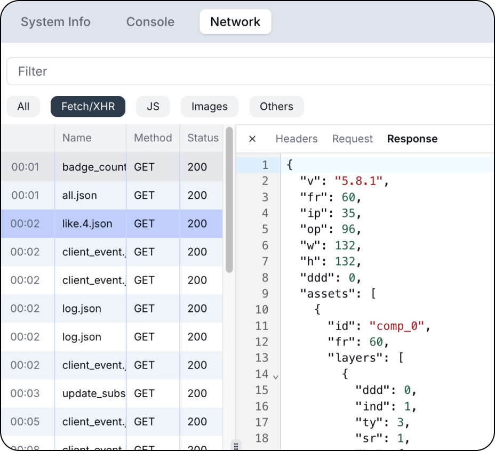Select the like.4.json request
This screenshot has width=495, height=451.
pyautogui.click(x=112, y=224)
